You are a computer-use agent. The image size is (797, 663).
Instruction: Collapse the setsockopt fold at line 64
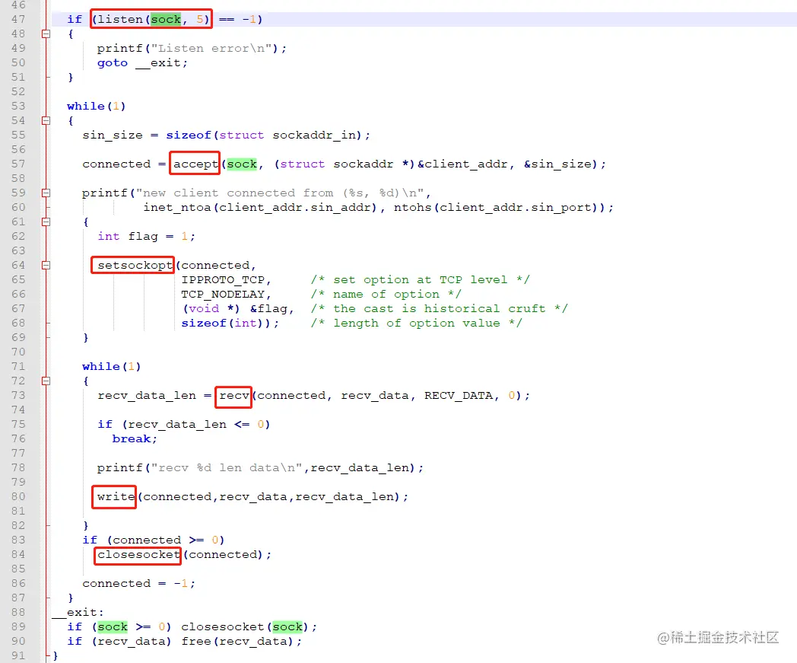tap(46, 265)
